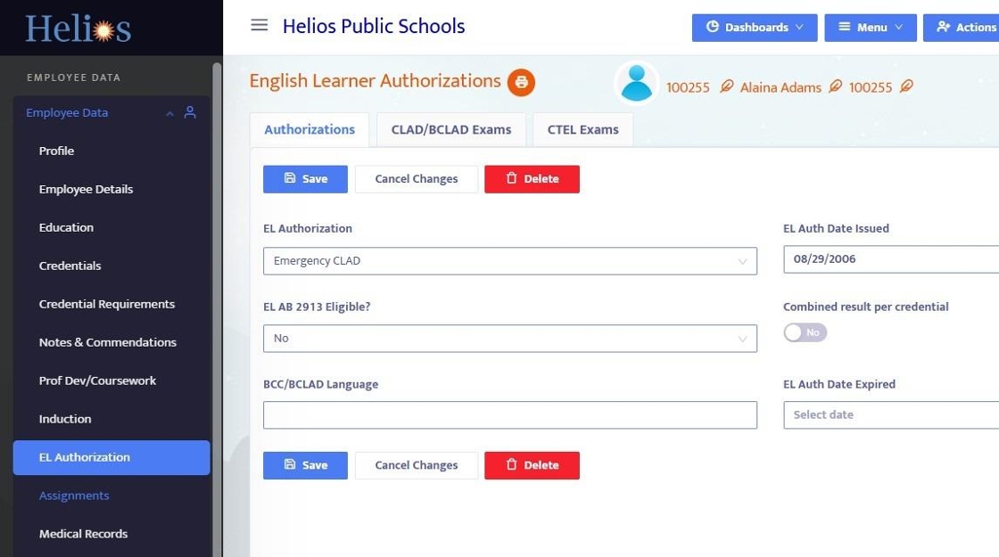999x557 pixels.
Task: Click the bottom Save button
Action: [x=305, y=465]
